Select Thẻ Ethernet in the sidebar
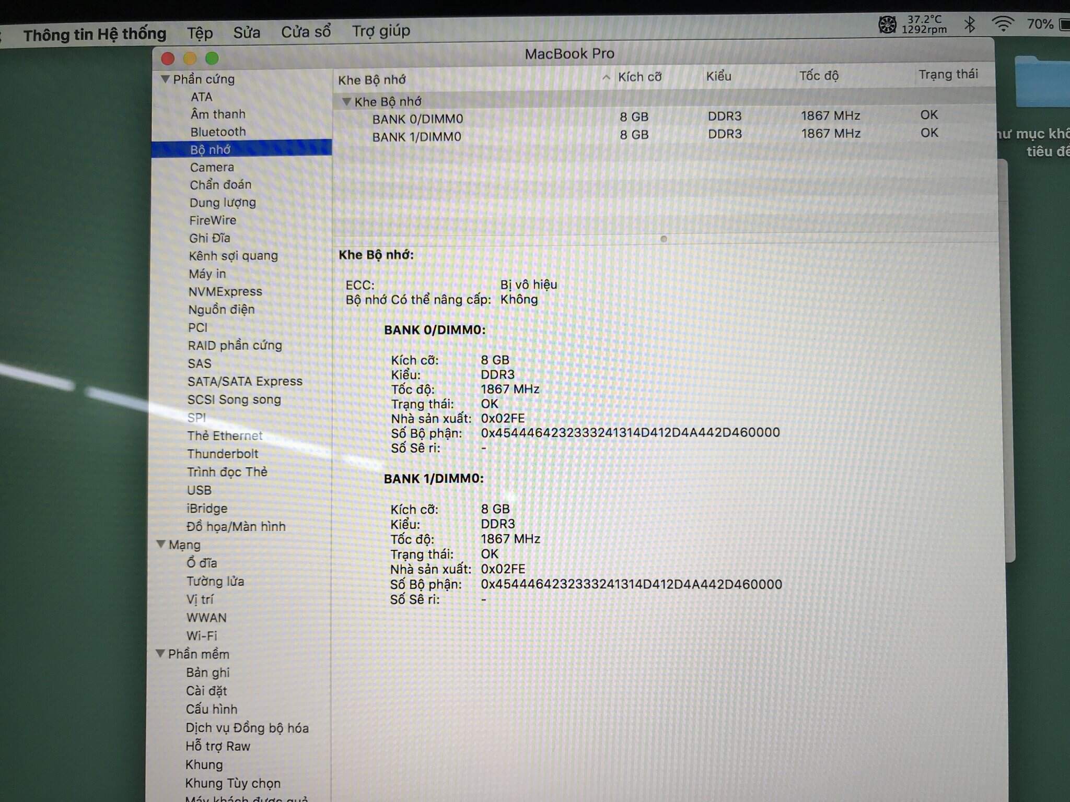The image size is (1070, 802). pos(225,435)
